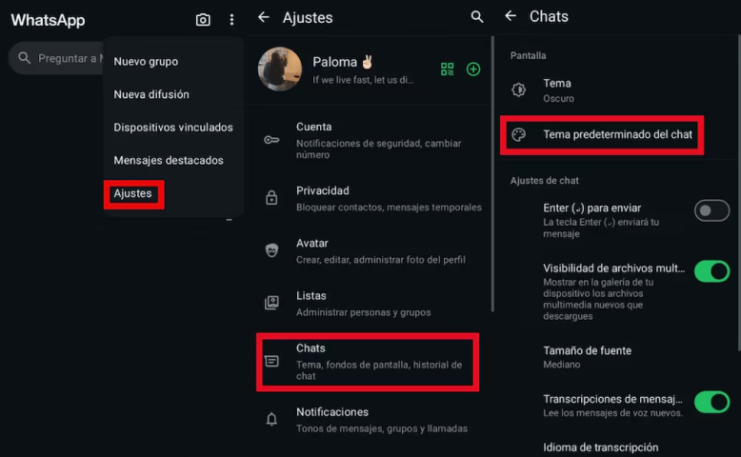
Task: Tap the search icon in Ajustes
Action: (x=477, y=17)
